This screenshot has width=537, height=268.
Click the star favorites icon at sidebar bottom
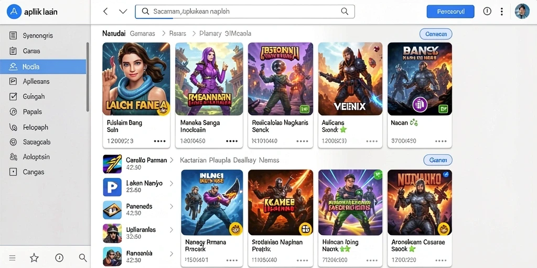point(34,258)
